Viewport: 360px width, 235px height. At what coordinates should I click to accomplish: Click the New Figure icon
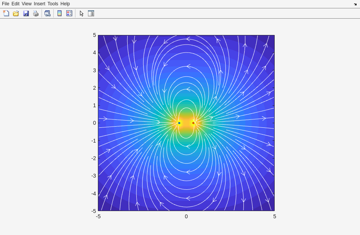[6, 13]
